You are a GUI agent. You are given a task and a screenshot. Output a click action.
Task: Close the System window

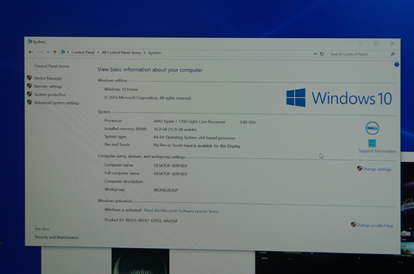pos(392,43)
